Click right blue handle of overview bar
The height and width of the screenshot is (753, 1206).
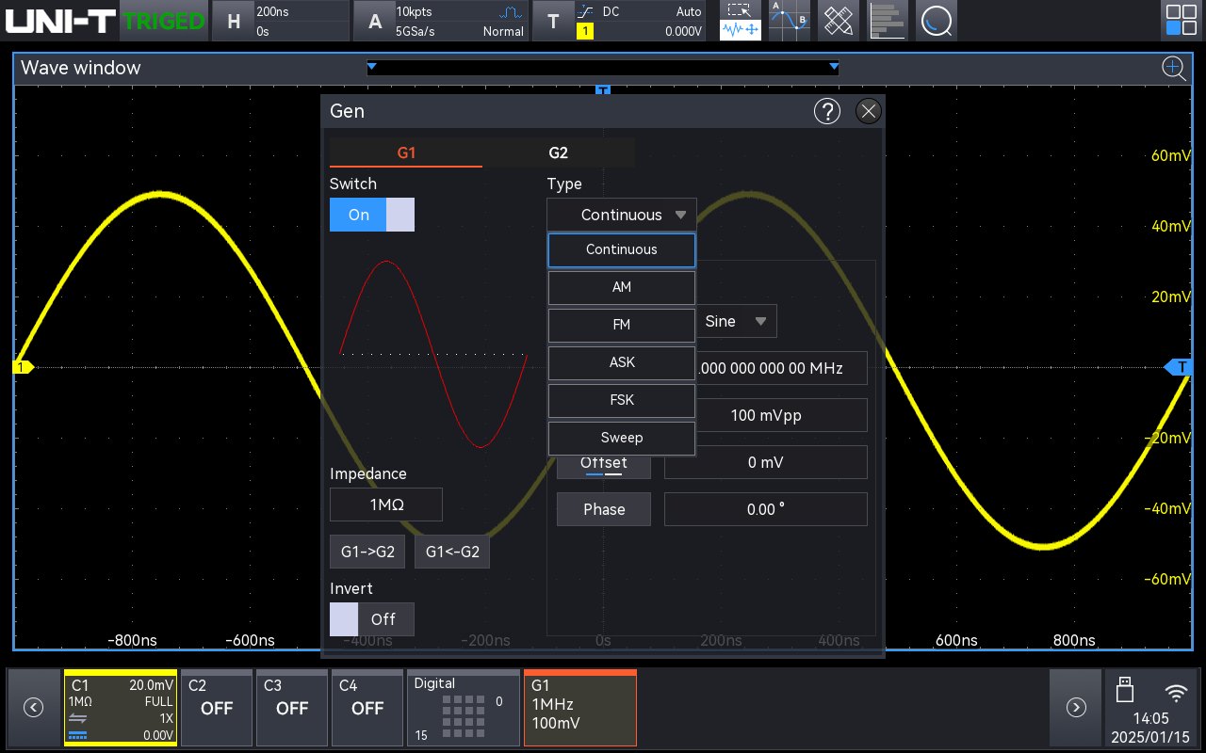click(834, 66)
